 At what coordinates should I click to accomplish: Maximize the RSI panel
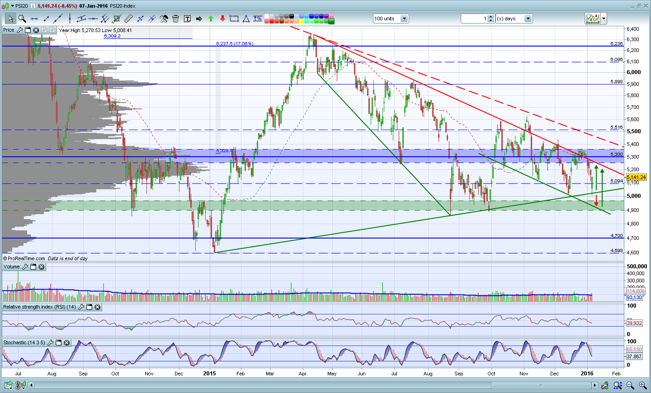point(89,307)
